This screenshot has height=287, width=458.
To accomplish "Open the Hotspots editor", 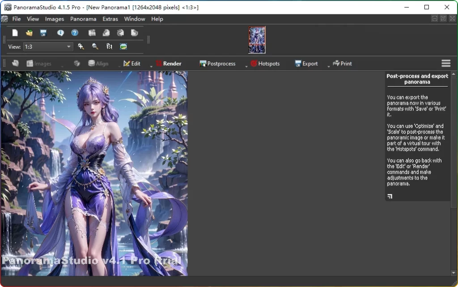I will [x=265, y=63].
